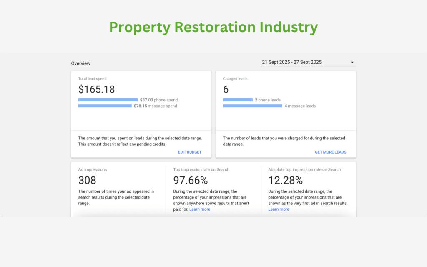Click the message leads bar
Viewport: 427px width, 267px height.
coord(253,106)
